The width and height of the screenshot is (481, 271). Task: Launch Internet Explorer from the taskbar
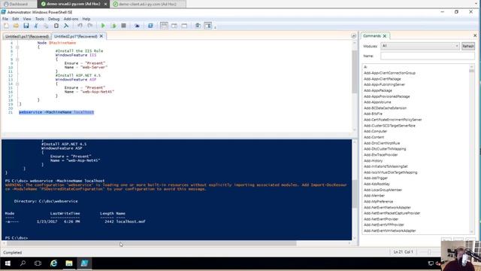coord(53,263)
